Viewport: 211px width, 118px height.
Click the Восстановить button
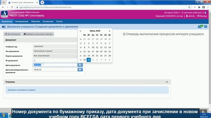13,34
